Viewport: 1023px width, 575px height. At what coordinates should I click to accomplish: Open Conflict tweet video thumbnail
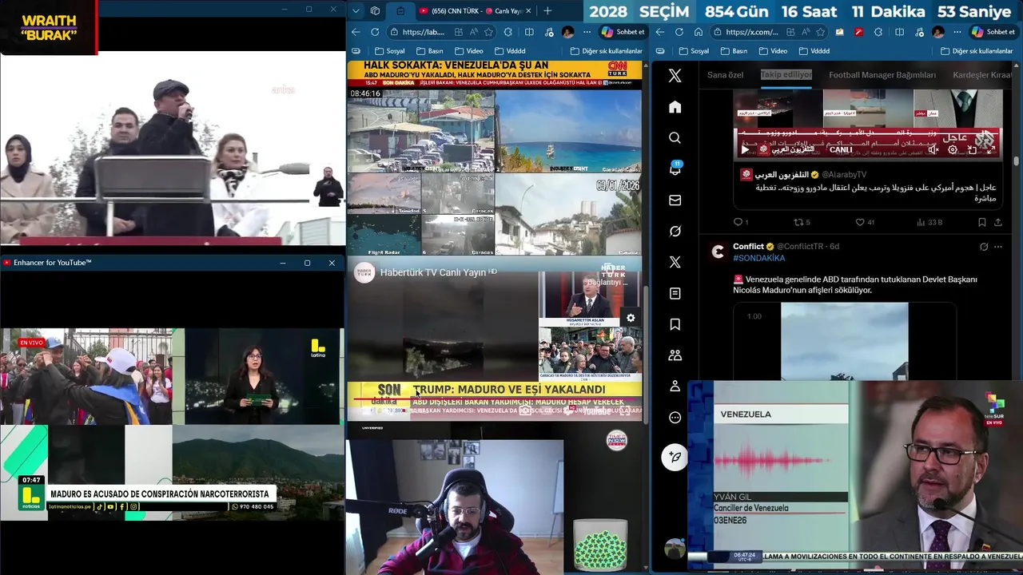[x=845, y=342]
